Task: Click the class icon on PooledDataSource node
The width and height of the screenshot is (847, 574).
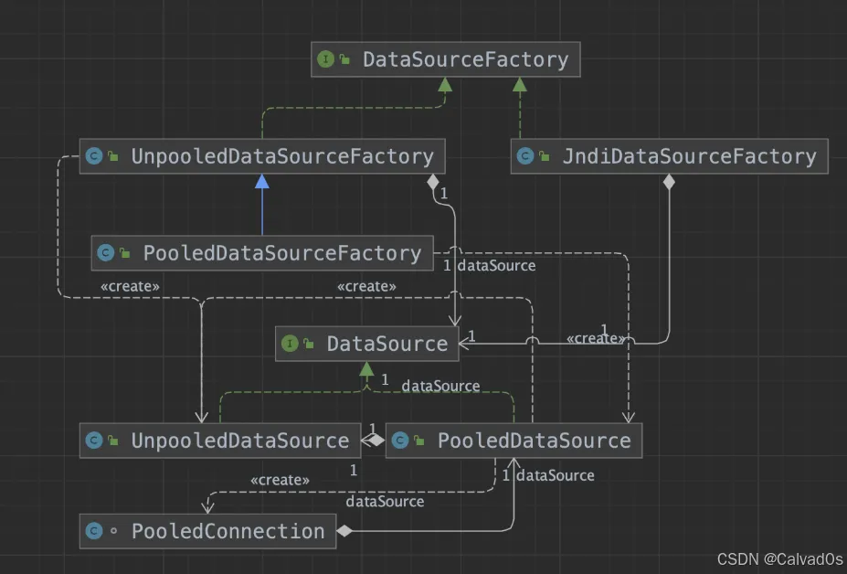Action: click(399, 441)
